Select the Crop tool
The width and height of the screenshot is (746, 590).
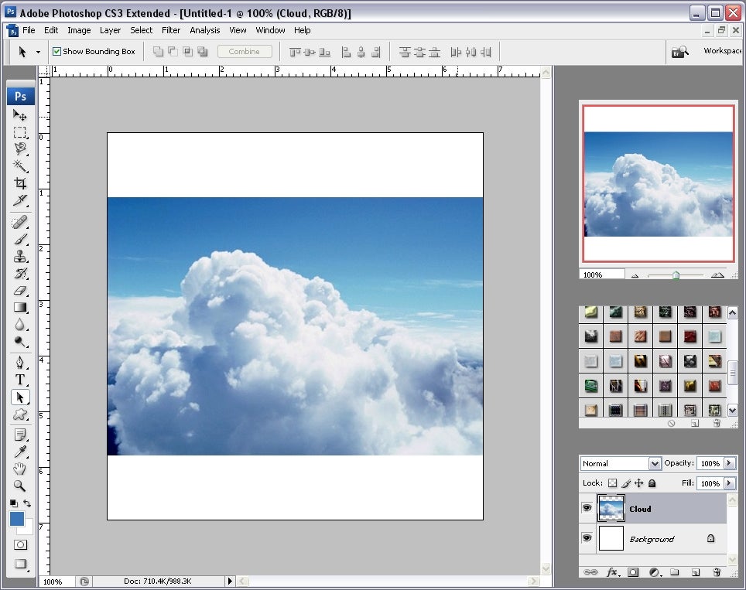coord(20,183)
